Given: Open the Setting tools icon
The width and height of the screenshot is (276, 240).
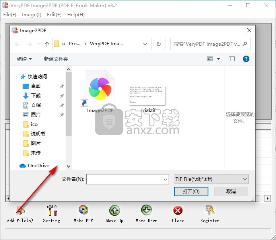Looking at the screenshot, I should tap(52, 210).
